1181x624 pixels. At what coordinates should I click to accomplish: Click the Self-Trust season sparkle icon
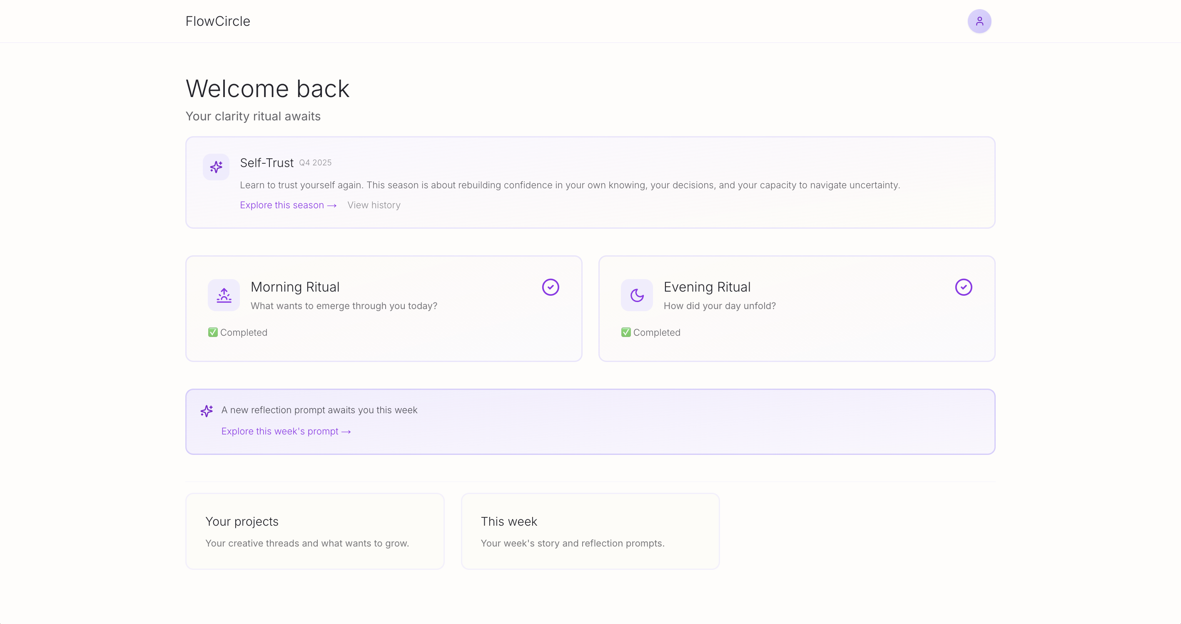216,167
